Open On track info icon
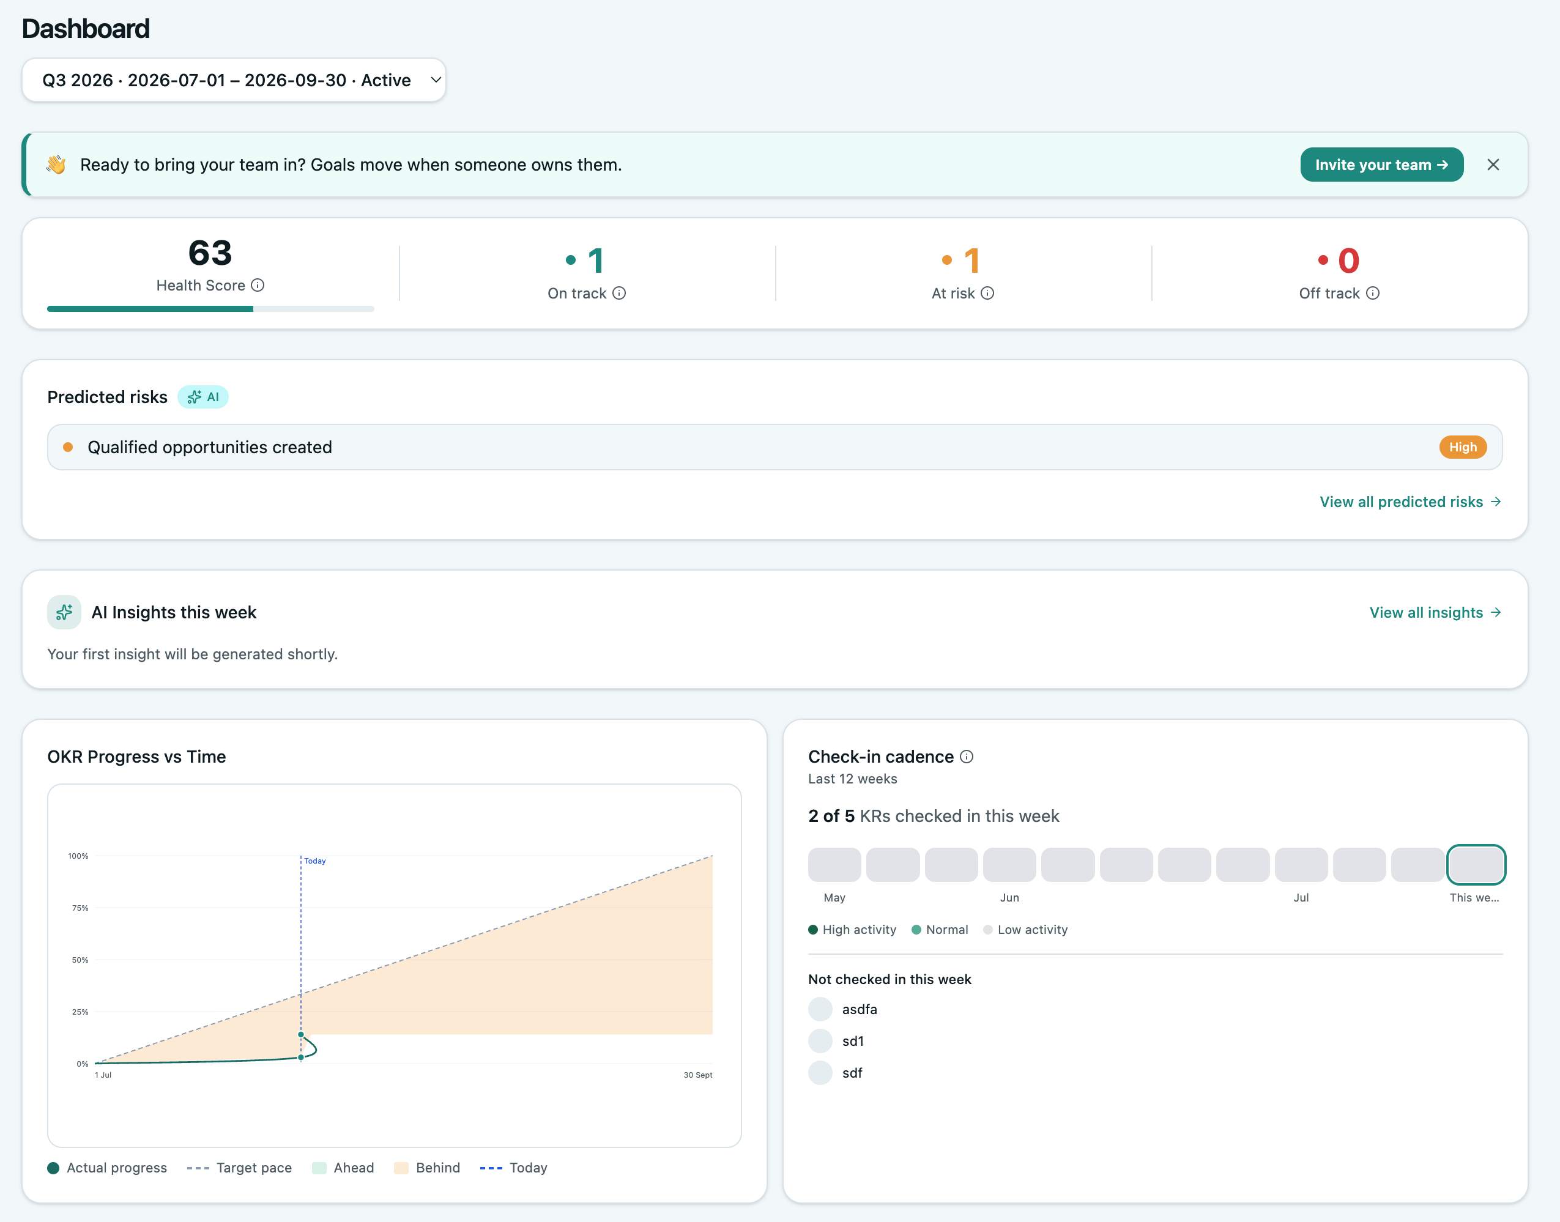 click(x=619, y=294)
